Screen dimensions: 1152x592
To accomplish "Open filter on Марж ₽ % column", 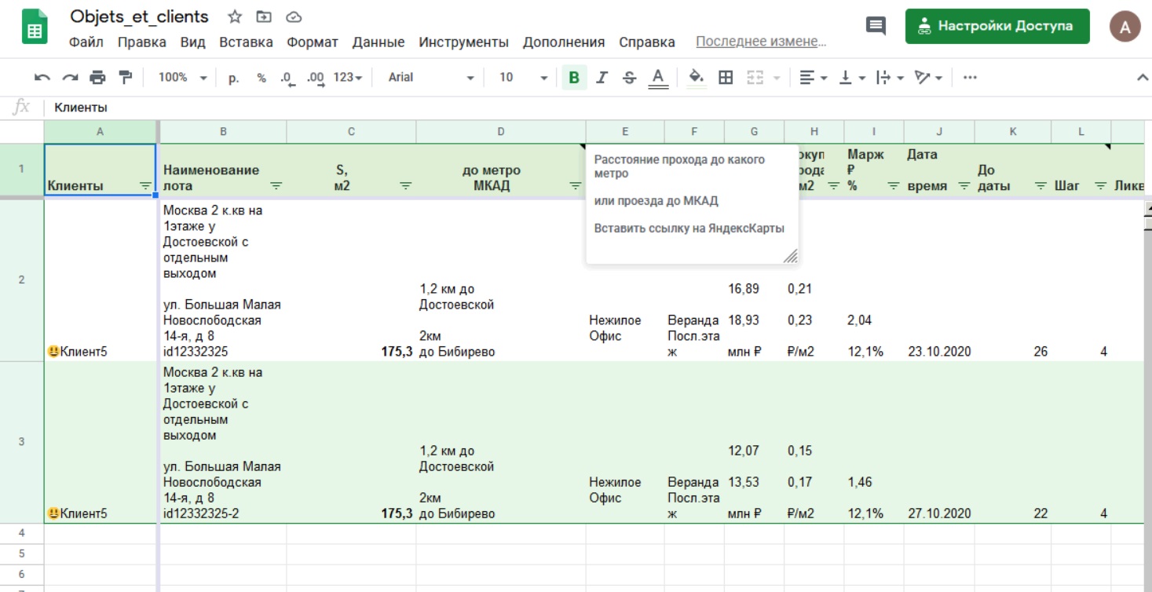I will tap(894, 186).
